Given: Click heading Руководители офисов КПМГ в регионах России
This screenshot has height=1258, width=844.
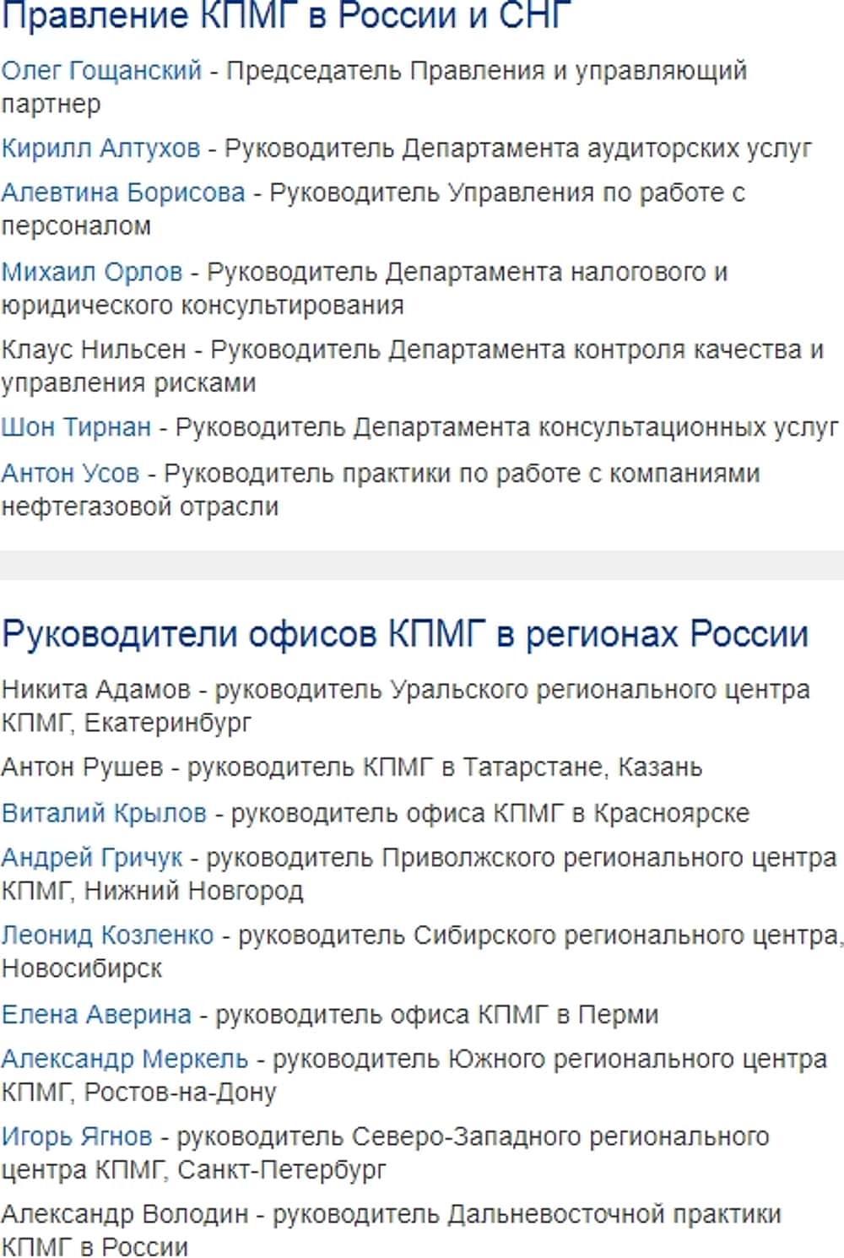Looking at the screenshot, I should 405,634.
